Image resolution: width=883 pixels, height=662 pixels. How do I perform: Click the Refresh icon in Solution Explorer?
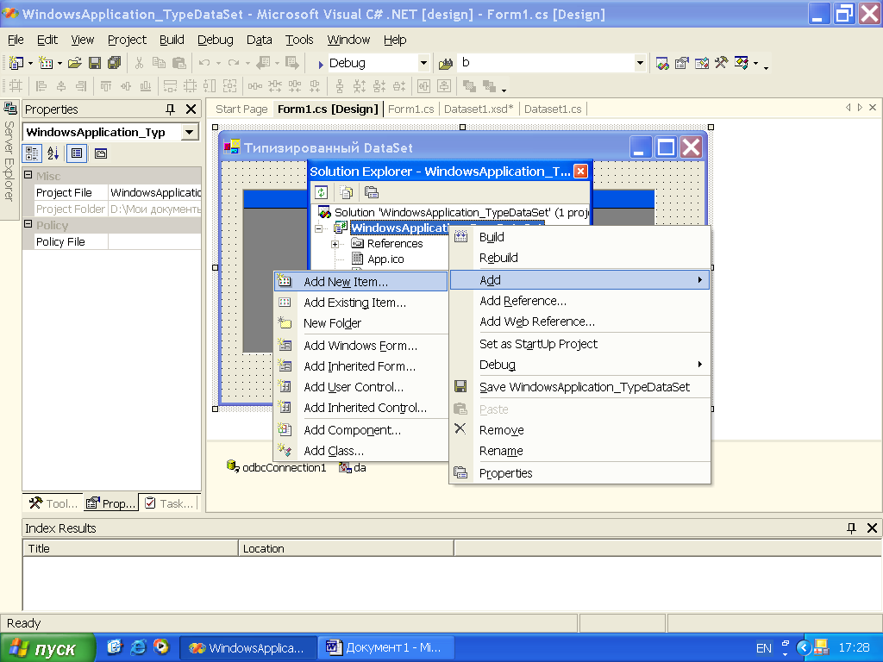(x=321, y=192)
